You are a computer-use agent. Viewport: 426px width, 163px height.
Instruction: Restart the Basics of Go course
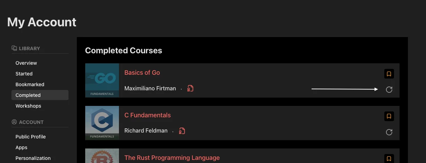(x=389, y=90)
